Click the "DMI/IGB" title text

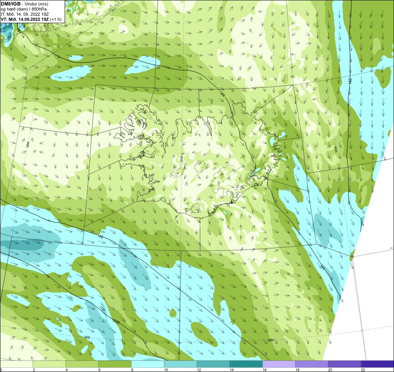pos(11,4)
